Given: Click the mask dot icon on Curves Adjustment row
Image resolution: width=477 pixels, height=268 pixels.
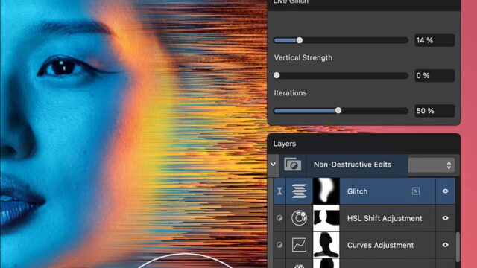Looking at the screenshot, I should (x=279, y=245).
